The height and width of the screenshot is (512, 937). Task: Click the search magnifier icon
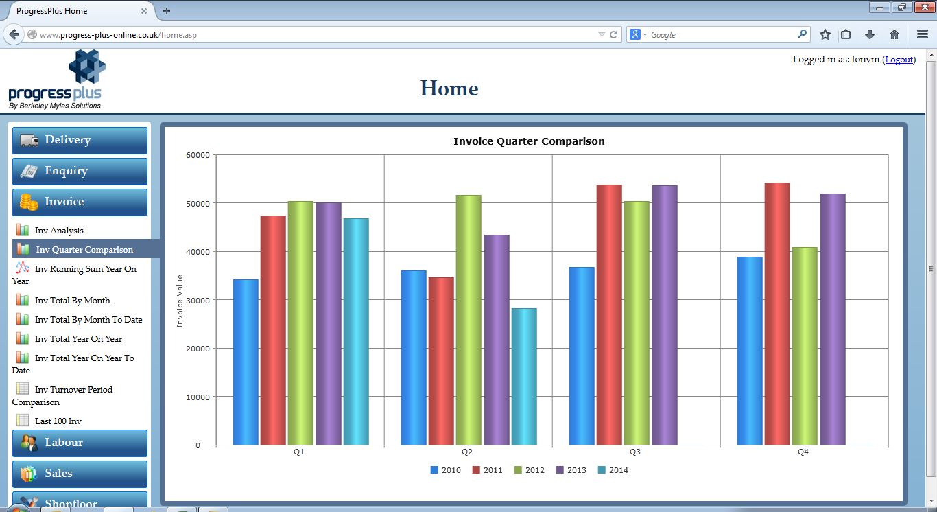(x=802, y=34)
